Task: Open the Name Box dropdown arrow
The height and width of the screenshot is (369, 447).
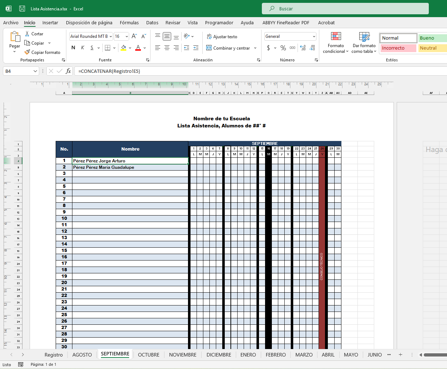Action: (35, 71)
